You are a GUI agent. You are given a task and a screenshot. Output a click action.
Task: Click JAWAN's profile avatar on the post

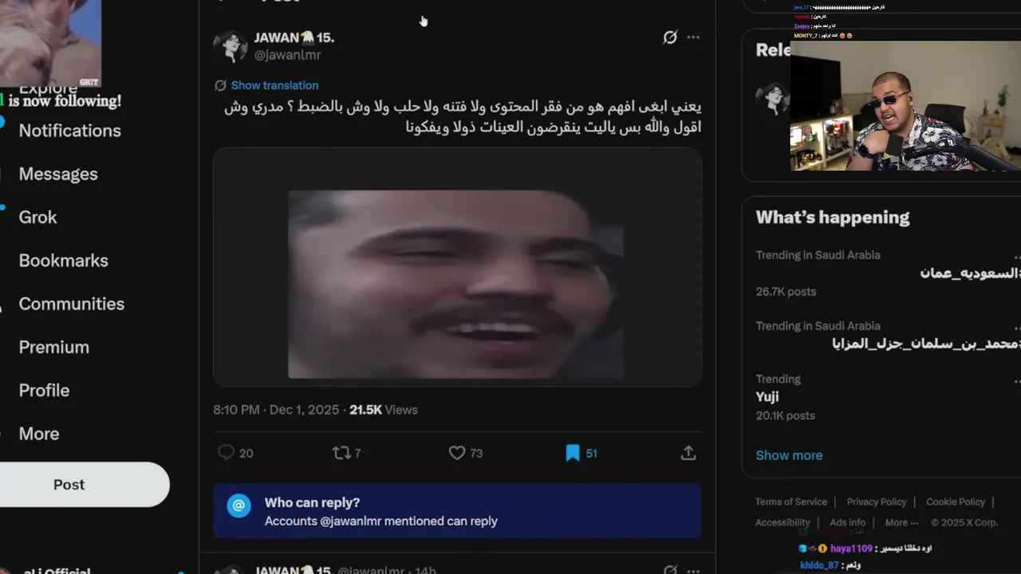point(231,46)
